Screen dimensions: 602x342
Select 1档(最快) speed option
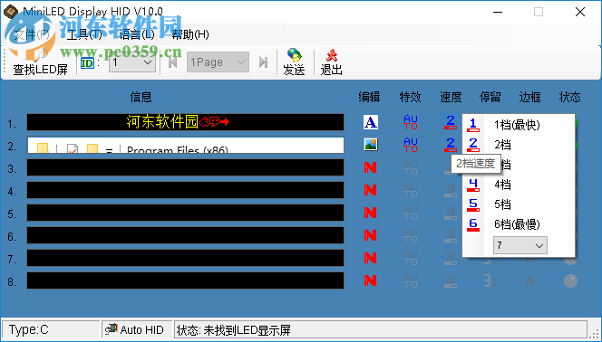click(x=519, y=125)
